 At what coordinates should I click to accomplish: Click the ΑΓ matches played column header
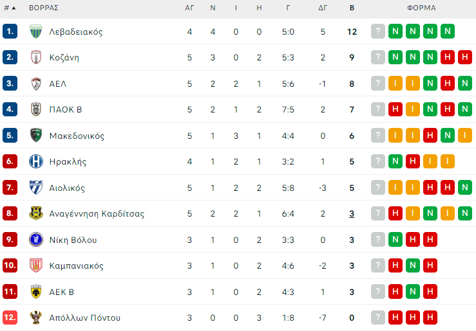(189, 8)
